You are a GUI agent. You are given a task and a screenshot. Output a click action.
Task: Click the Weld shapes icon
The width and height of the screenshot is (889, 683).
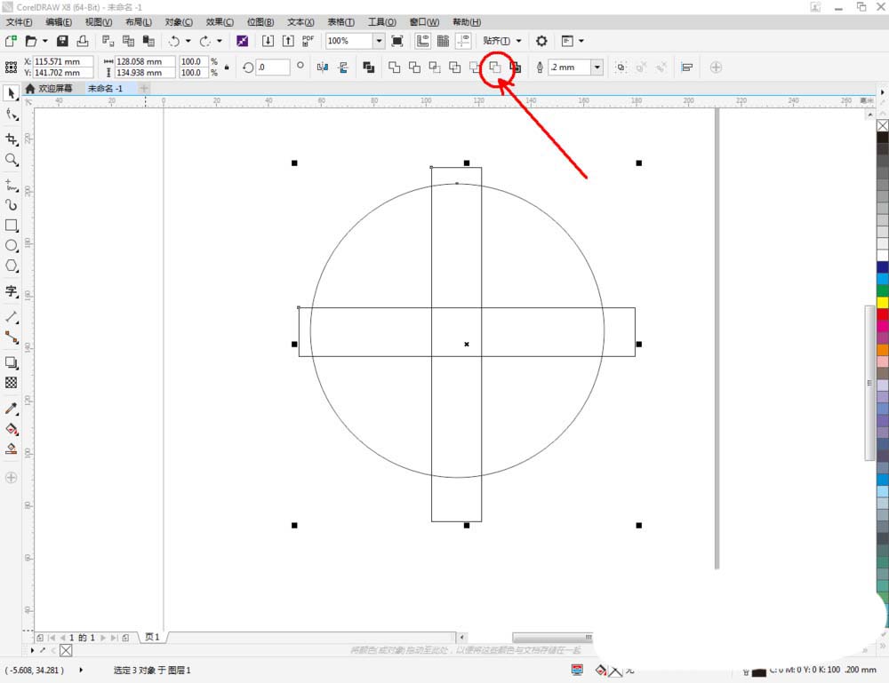tap(394, 68)
